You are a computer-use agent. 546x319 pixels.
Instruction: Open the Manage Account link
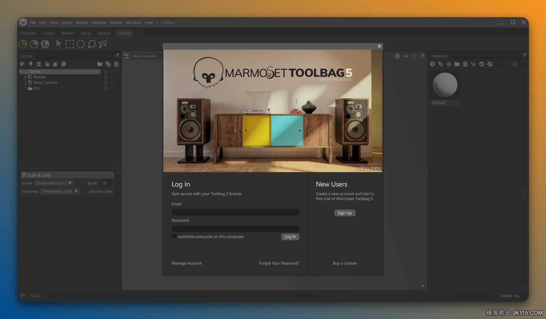tap(187, 263)
